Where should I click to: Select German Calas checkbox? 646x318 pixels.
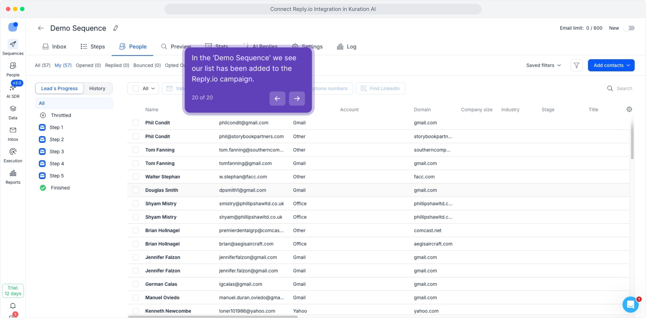(x=136, y=284)
